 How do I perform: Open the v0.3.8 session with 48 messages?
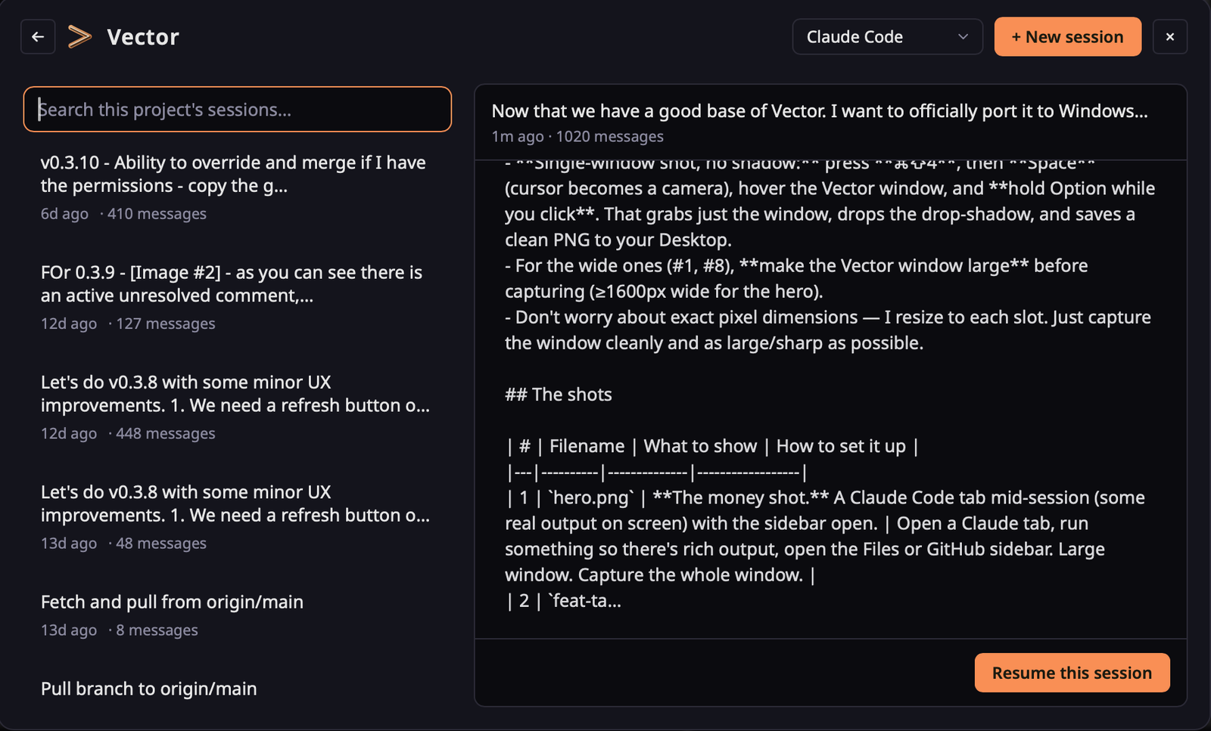coord(237,516)
